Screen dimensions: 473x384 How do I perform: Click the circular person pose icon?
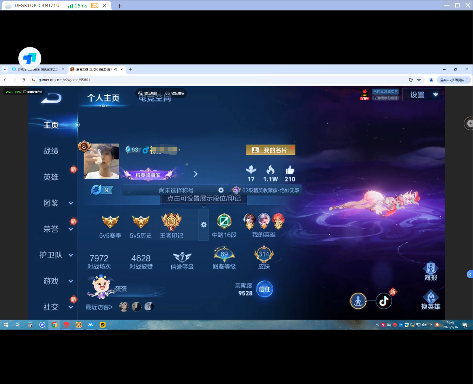[x=358, y=301]
